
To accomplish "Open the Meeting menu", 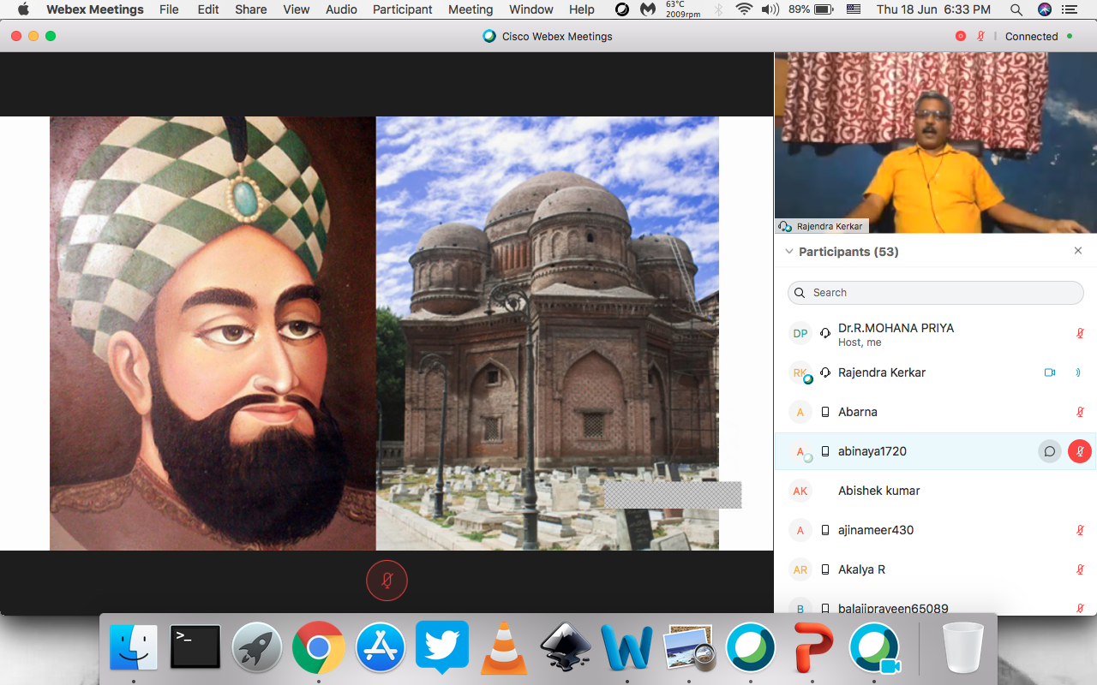I will (471, 9).
